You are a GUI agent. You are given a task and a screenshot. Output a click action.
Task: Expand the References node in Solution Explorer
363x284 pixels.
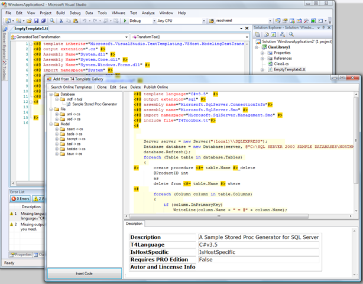(x=262, y=59)
